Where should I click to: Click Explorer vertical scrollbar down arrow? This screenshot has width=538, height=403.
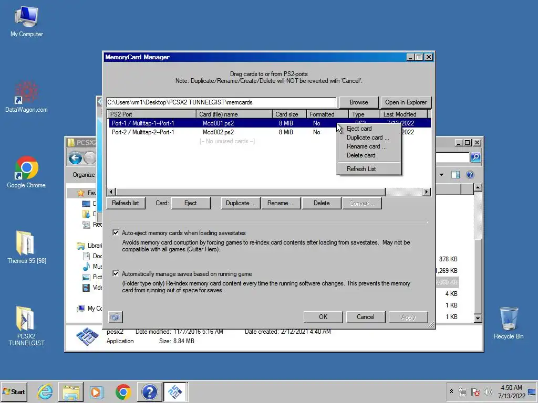tap(478, 319)
